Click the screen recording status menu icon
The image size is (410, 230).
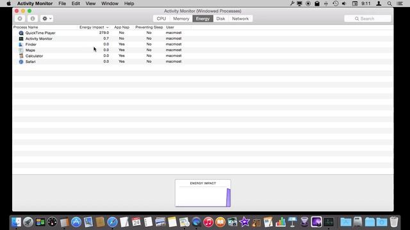(x=308, y=3)
